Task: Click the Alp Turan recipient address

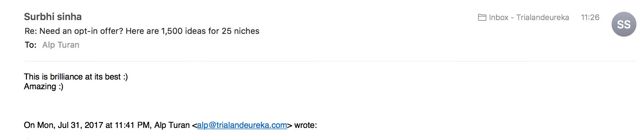Action: [x=61, y=45]
